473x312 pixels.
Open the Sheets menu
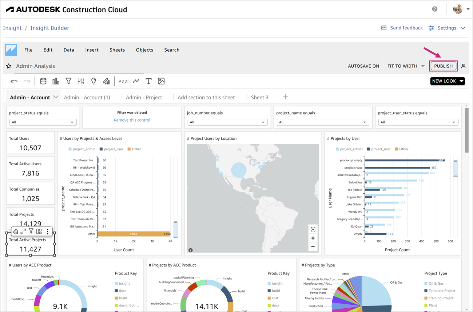tap(117, 50)
